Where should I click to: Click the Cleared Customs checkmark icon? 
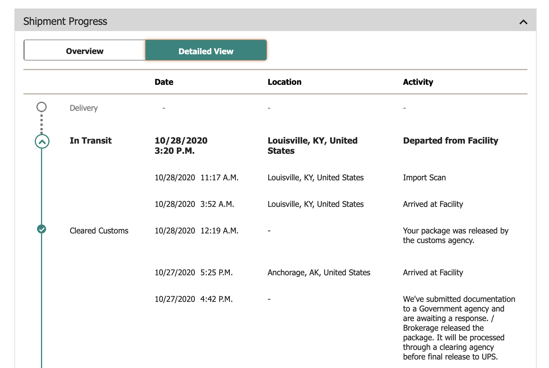(x=42, y=229)
